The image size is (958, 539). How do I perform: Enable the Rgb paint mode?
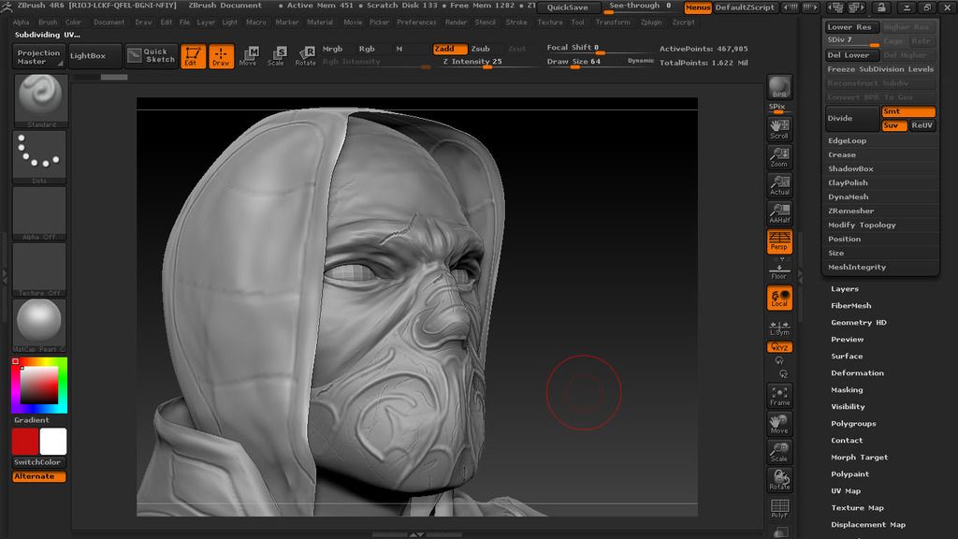click(367, 49)
